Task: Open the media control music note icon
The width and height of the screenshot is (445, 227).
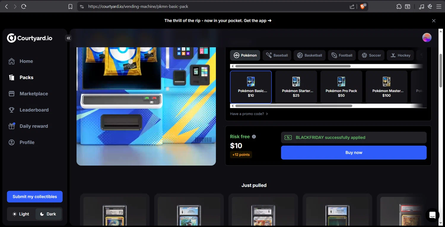Action: coord(421,7)
